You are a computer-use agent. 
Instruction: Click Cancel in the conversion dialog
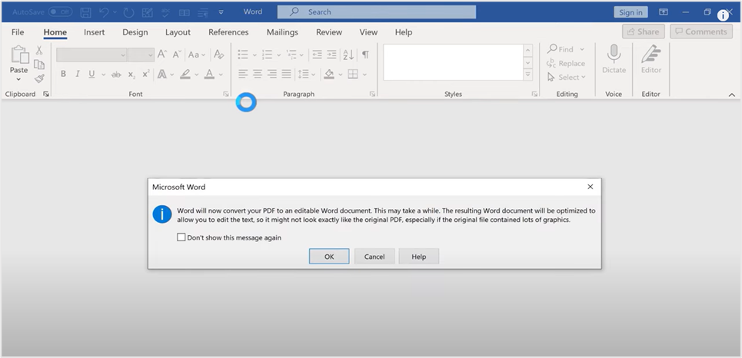tap(374, 257)
